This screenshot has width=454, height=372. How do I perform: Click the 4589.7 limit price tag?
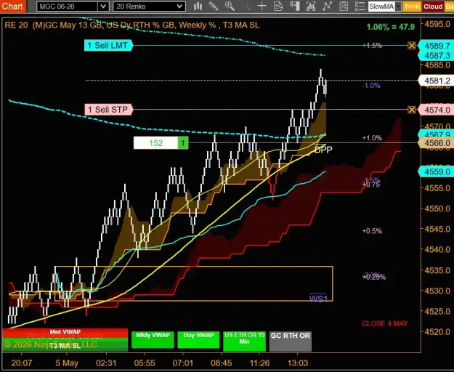click(437, 46)
